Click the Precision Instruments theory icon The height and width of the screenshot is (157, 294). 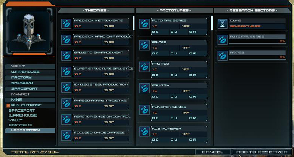coord(66,24)
